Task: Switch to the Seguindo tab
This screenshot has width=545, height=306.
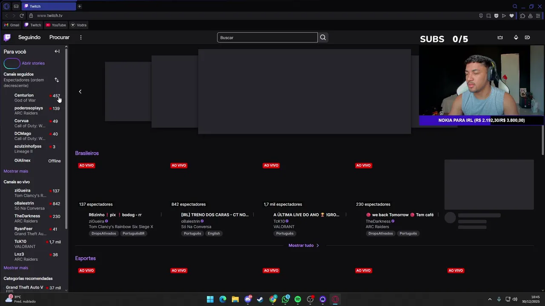Action: click(x=29, y=37)
